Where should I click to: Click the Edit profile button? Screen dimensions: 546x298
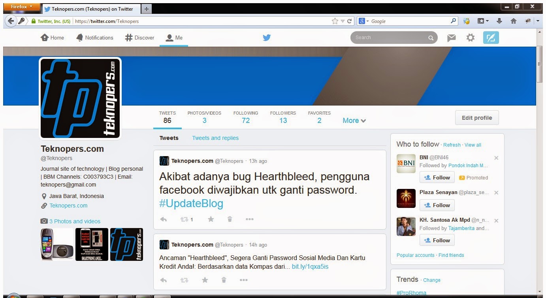point(476,117)
